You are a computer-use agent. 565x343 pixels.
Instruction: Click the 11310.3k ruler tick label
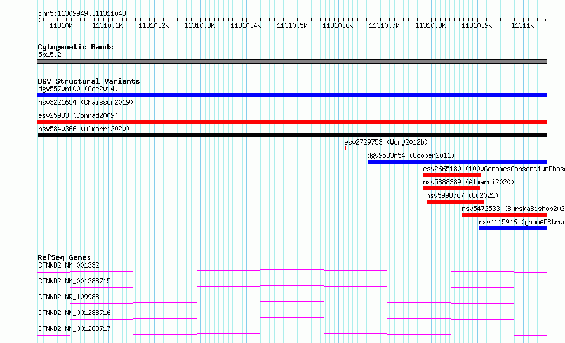coord(199,25)
